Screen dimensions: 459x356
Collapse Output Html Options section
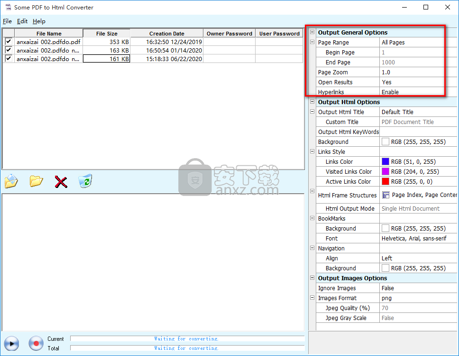312,102
